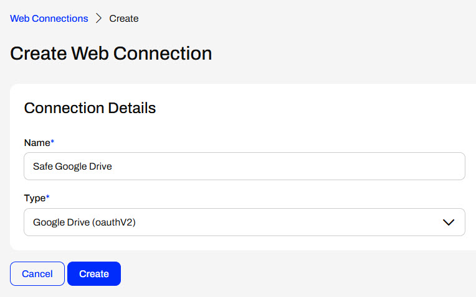
Task: Click the empty end of the Name field
Action: click(x=374, y=167)
